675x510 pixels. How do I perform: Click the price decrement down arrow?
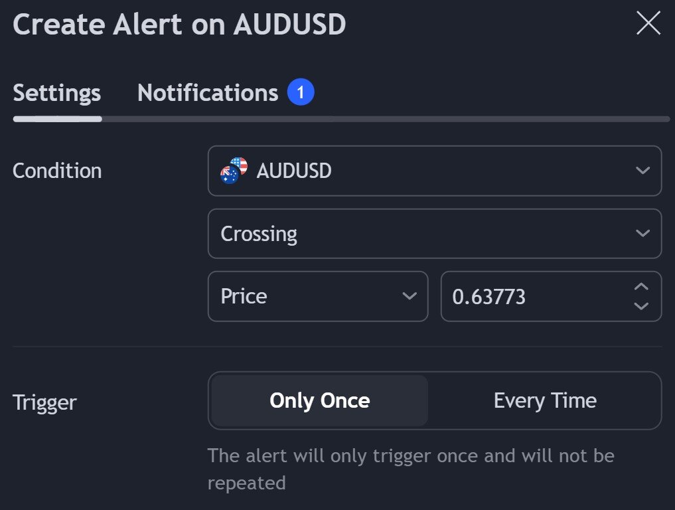[x=641, y=306]
